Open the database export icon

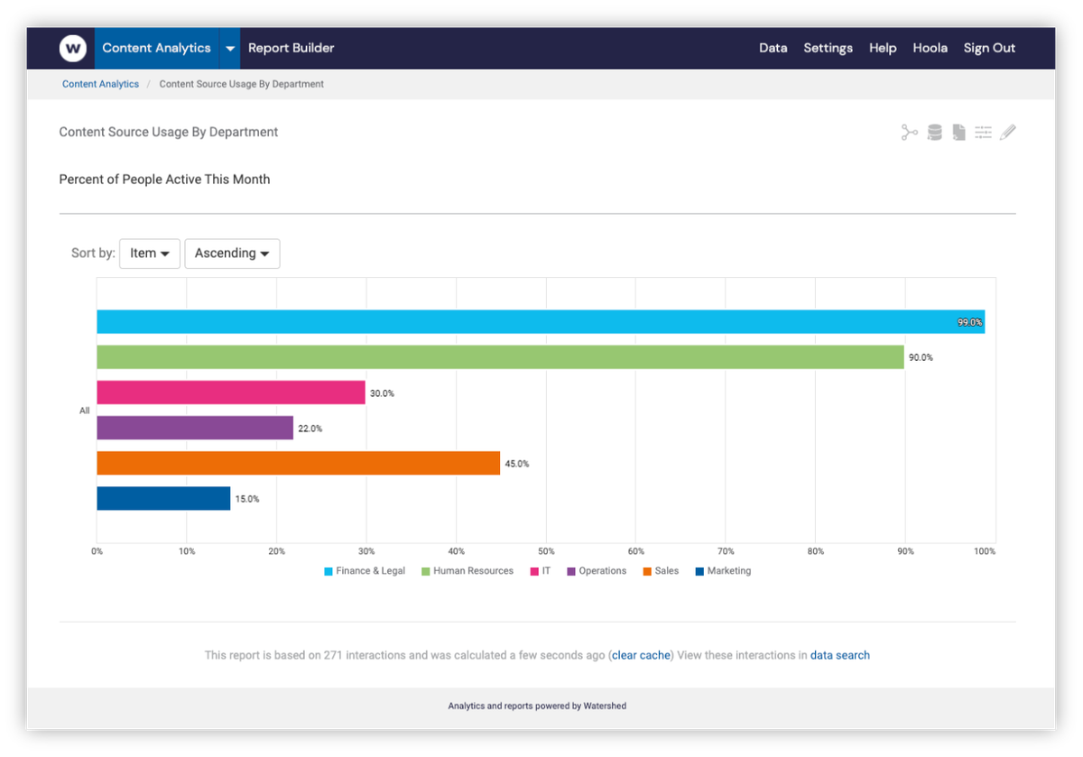(x=934, y=132)
